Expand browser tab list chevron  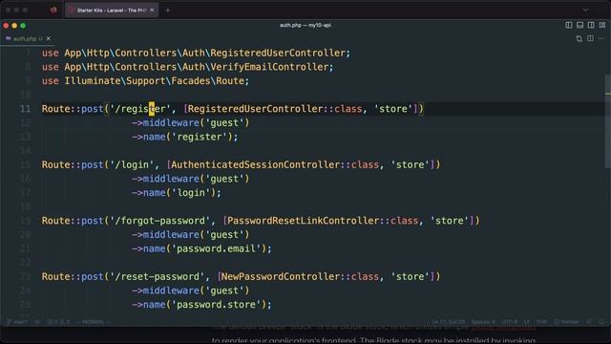tap(585, 11)
